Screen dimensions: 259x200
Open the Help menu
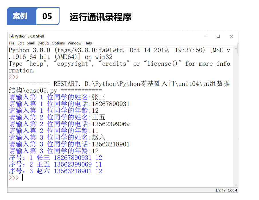[x=88, y=43]
